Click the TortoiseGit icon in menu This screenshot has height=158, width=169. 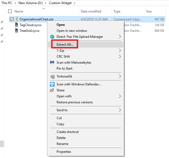[x=52, y=76]
